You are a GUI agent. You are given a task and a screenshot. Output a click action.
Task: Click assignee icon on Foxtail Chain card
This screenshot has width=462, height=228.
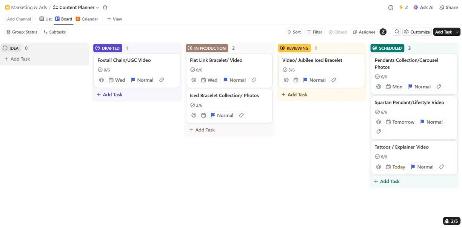tap(101, 80)
